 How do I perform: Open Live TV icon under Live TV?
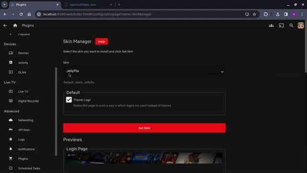[11, 91]
